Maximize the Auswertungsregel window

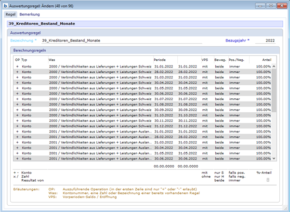point(271,5)
